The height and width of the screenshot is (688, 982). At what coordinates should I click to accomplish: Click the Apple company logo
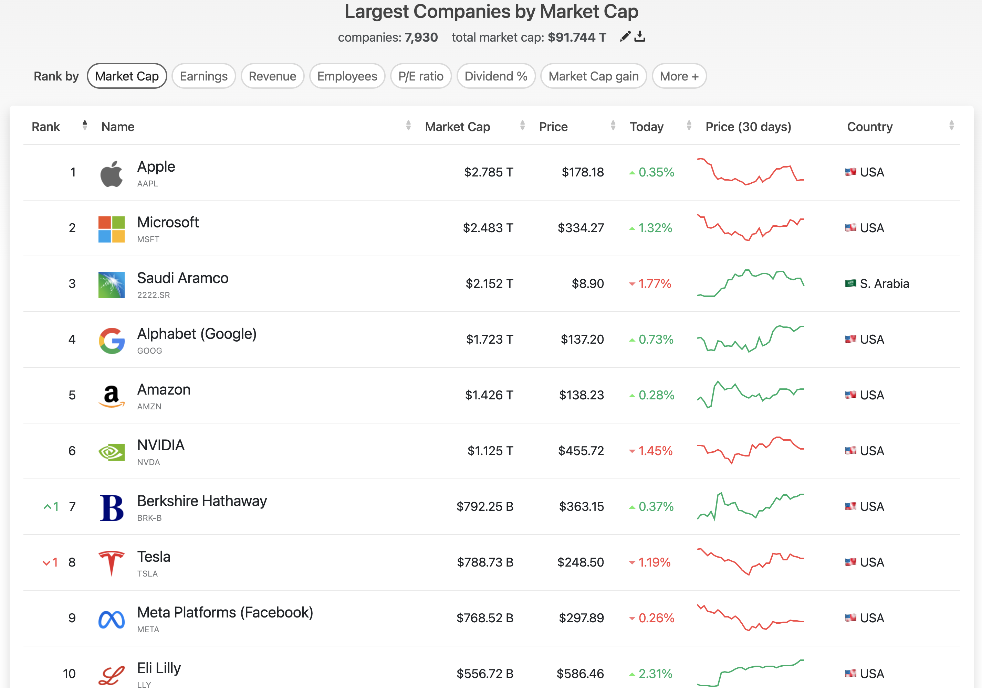coord(111,173)
